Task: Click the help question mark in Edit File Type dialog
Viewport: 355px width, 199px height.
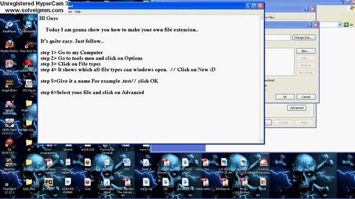Action: click(x=310, y=25)
